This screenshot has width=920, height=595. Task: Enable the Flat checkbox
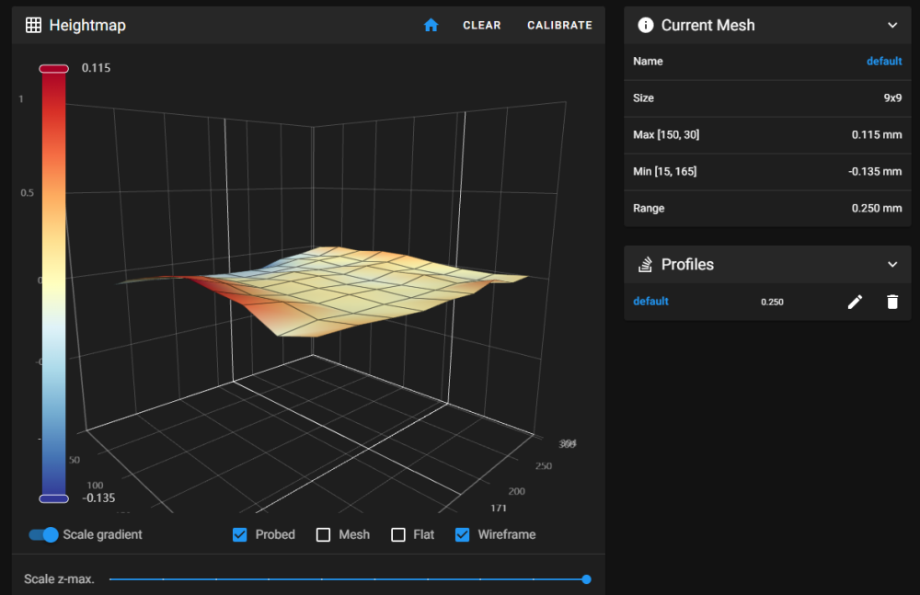click(x=398, y=534)
